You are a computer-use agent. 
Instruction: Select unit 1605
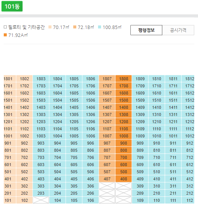pos(74,93)
